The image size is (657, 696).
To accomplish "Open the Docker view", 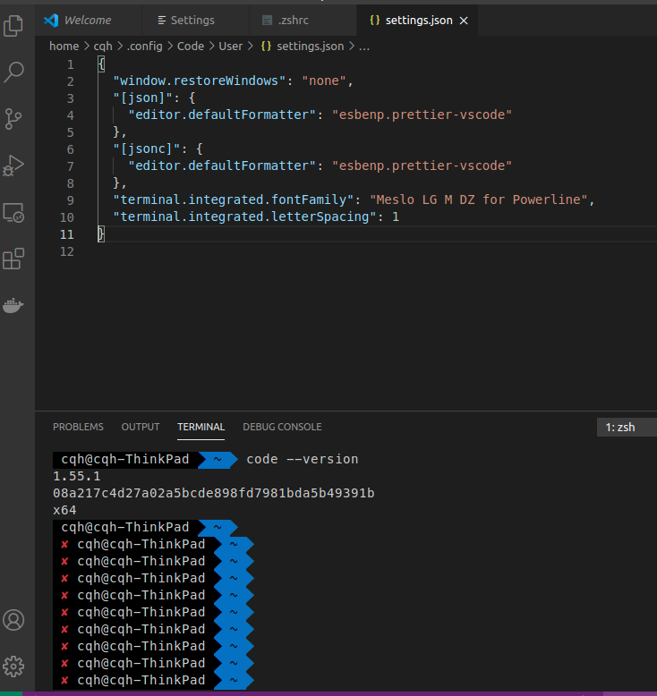I will click(x=13, y=305).
